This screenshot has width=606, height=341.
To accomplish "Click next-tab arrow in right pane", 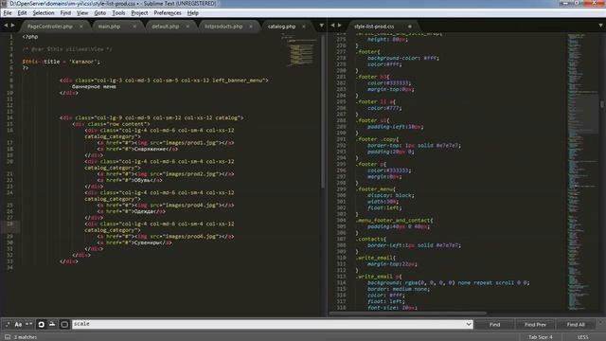I will (x=340, y=26).
